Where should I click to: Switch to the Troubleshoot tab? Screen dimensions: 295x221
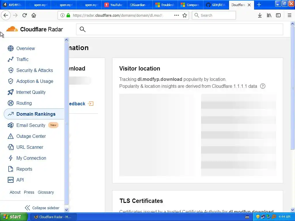[x=165, y=5]
